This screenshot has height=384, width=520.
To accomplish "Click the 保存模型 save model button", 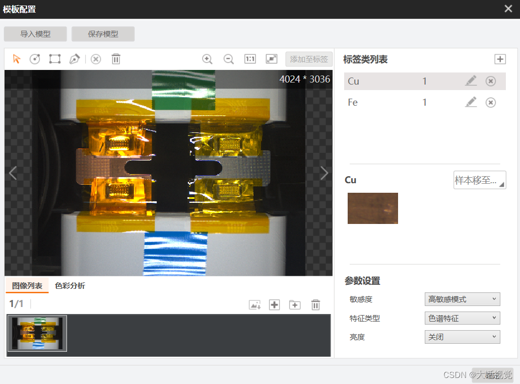I will tap(103, 34).
